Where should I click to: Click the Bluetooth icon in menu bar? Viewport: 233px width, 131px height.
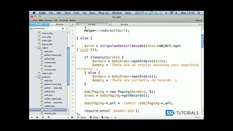[166, 13]
